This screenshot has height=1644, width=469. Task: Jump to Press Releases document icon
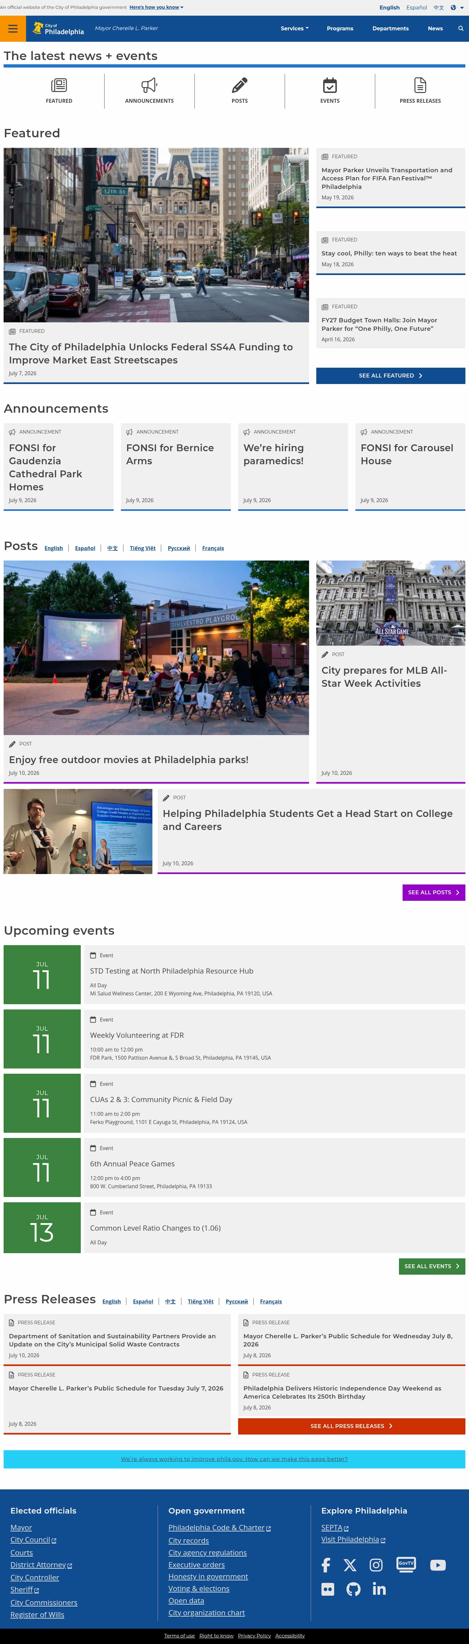click(420, 91)
